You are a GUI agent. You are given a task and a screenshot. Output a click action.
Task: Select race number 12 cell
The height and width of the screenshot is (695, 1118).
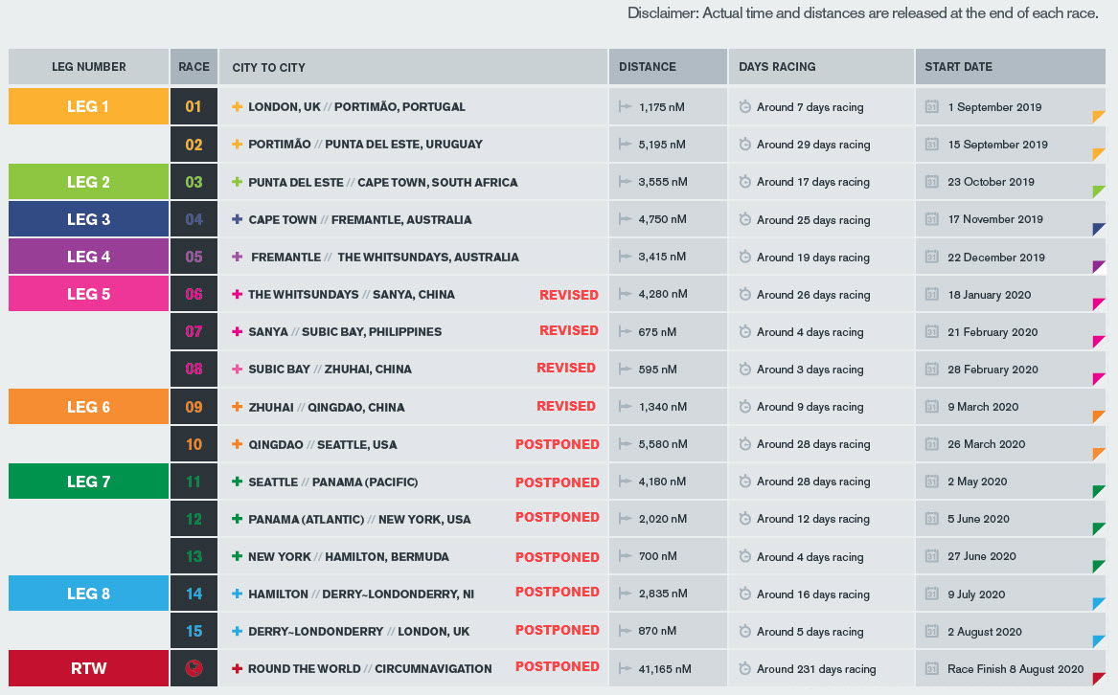click(x=194, y=519)
